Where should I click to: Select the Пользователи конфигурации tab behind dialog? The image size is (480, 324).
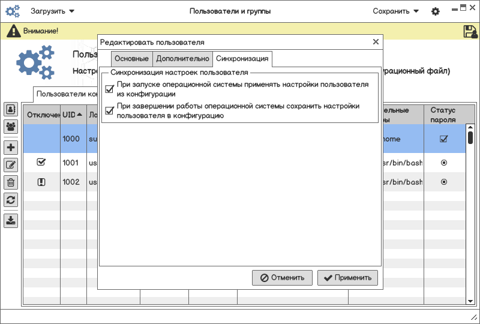pos(66,94)
